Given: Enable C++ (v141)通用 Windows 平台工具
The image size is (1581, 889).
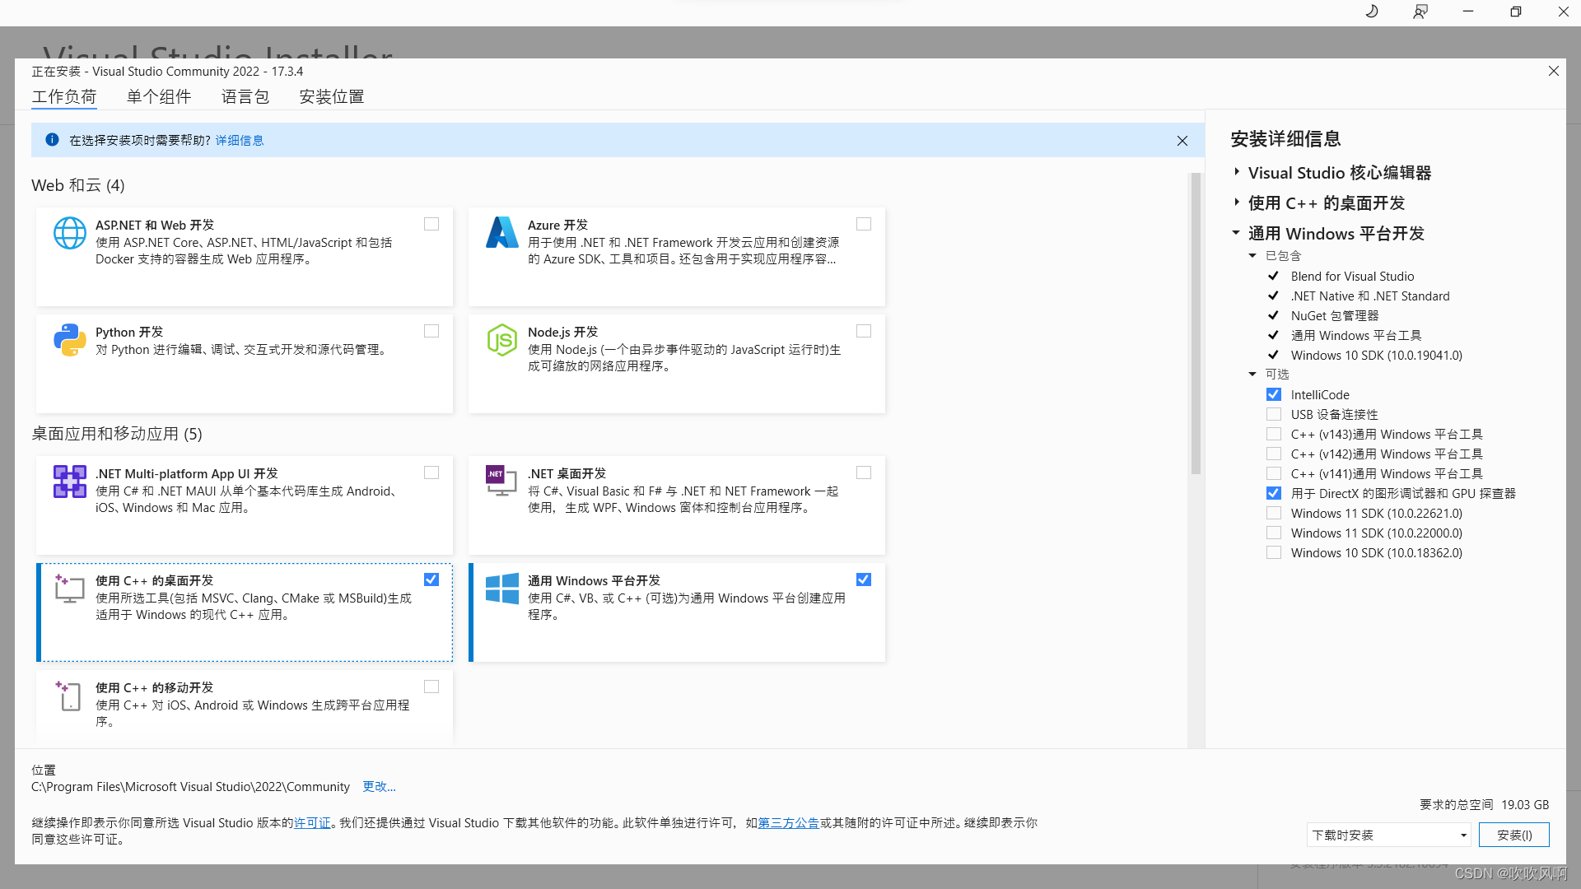Looking at the screenshot, I should [1274, 473].
